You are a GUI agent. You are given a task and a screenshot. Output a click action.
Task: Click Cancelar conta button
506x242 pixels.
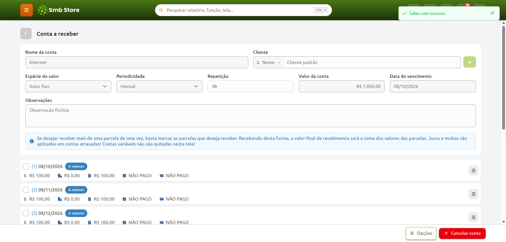pyautogui.click(x=462, y=233)
